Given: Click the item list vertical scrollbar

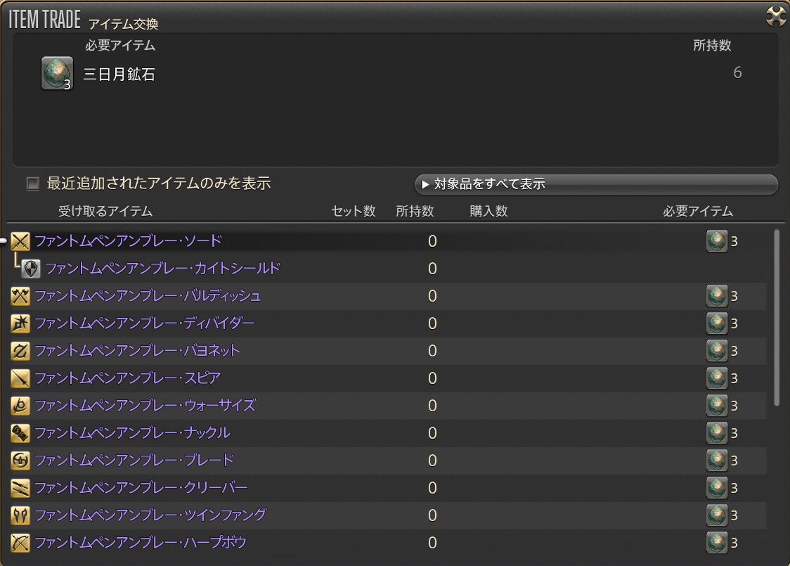Looking at the screenshot, I should tap(777, 318).
